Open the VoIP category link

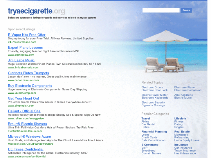coord(144,148)
